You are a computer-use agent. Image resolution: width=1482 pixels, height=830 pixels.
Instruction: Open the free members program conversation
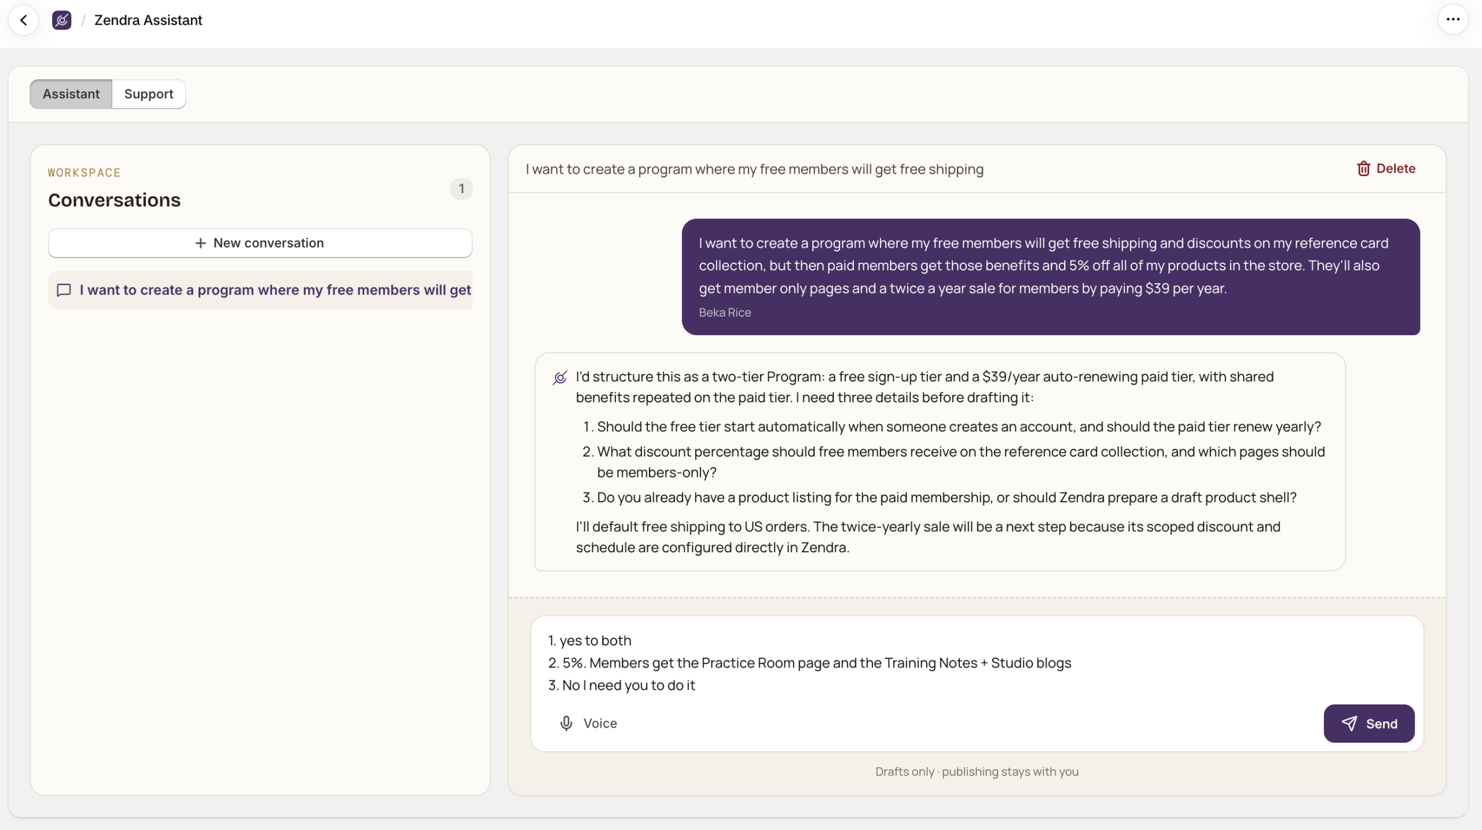click(x=261, y=290)
